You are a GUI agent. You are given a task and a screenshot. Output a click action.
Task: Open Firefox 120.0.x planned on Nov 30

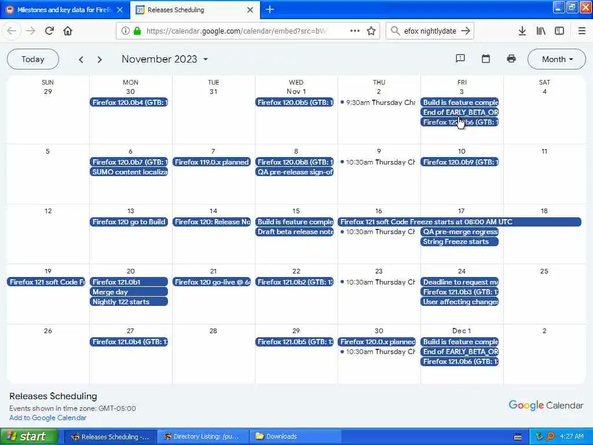point(377,342)
